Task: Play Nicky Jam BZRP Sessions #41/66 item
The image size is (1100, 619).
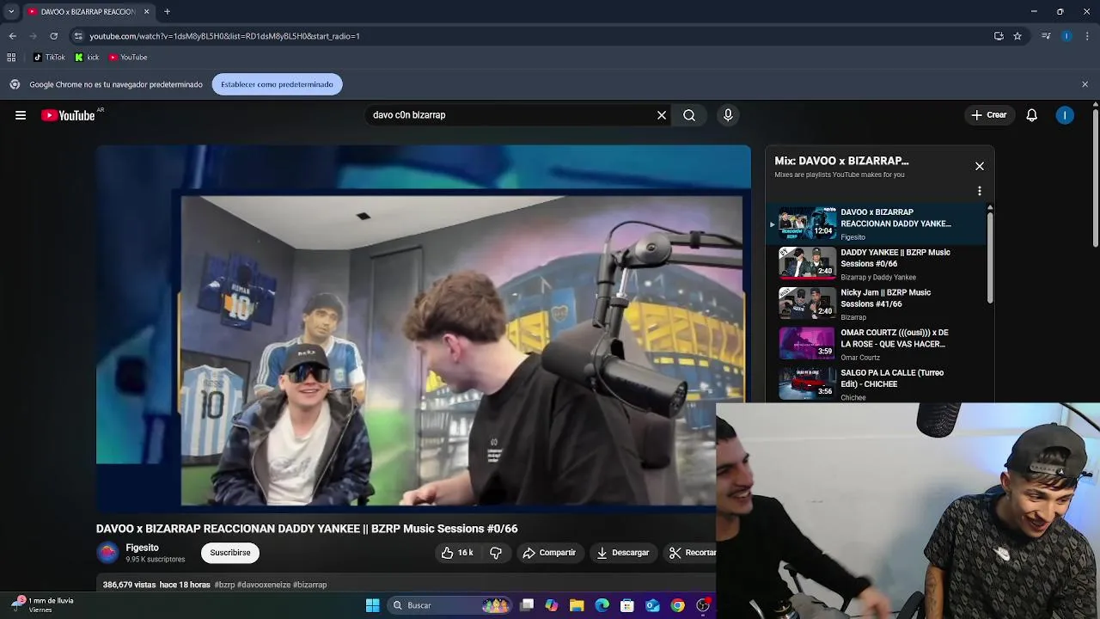Action: pyautogui.click(x=875, y=304)
